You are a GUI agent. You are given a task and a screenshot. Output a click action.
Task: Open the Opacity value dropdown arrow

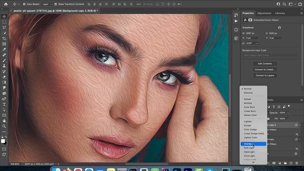click(288, 113)
